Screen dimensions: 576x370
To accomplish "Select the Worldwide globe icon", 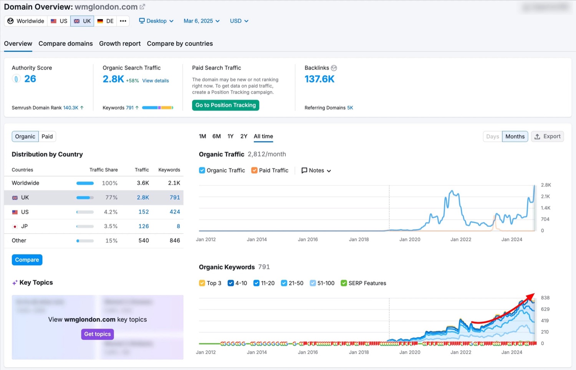I will (x=11, y=21).
